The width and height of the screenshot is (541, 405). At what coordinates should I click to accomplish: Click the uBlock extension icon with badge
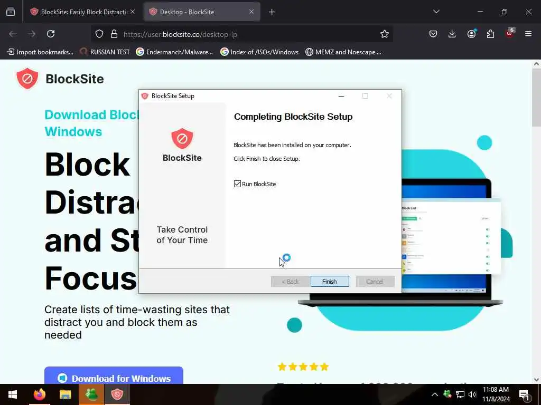pos(510,33)
